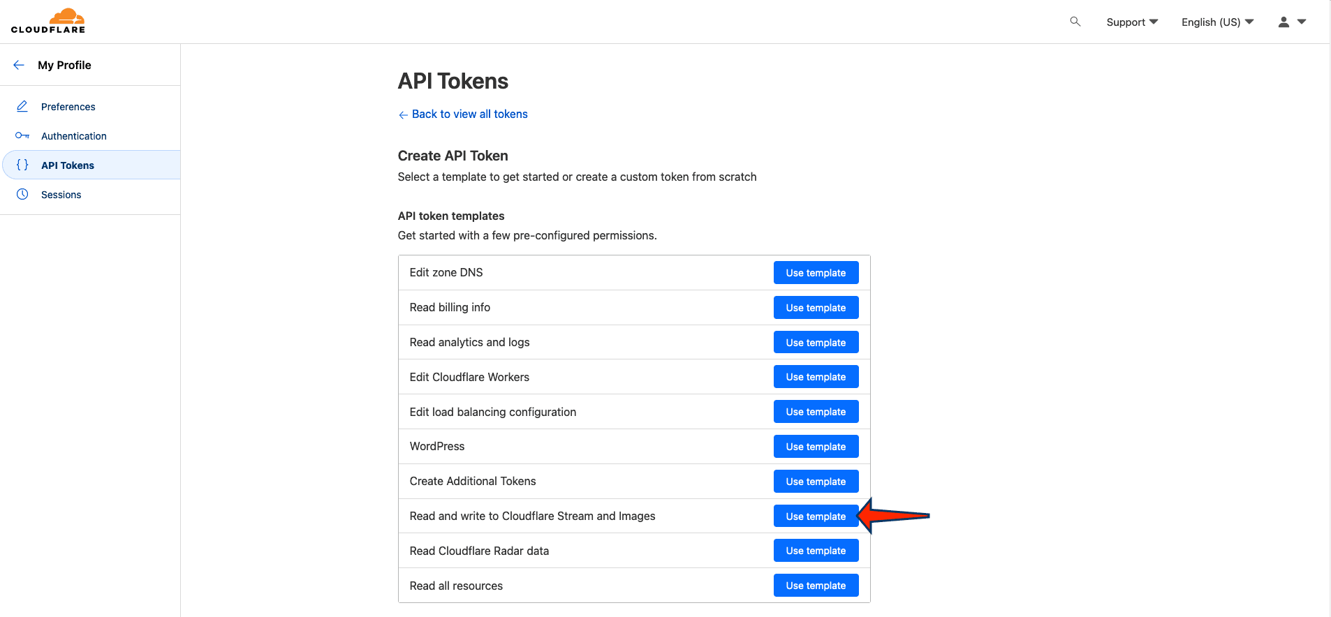Open the user account icon menu
The image size is (1331, 617).
click(1284, 22)
